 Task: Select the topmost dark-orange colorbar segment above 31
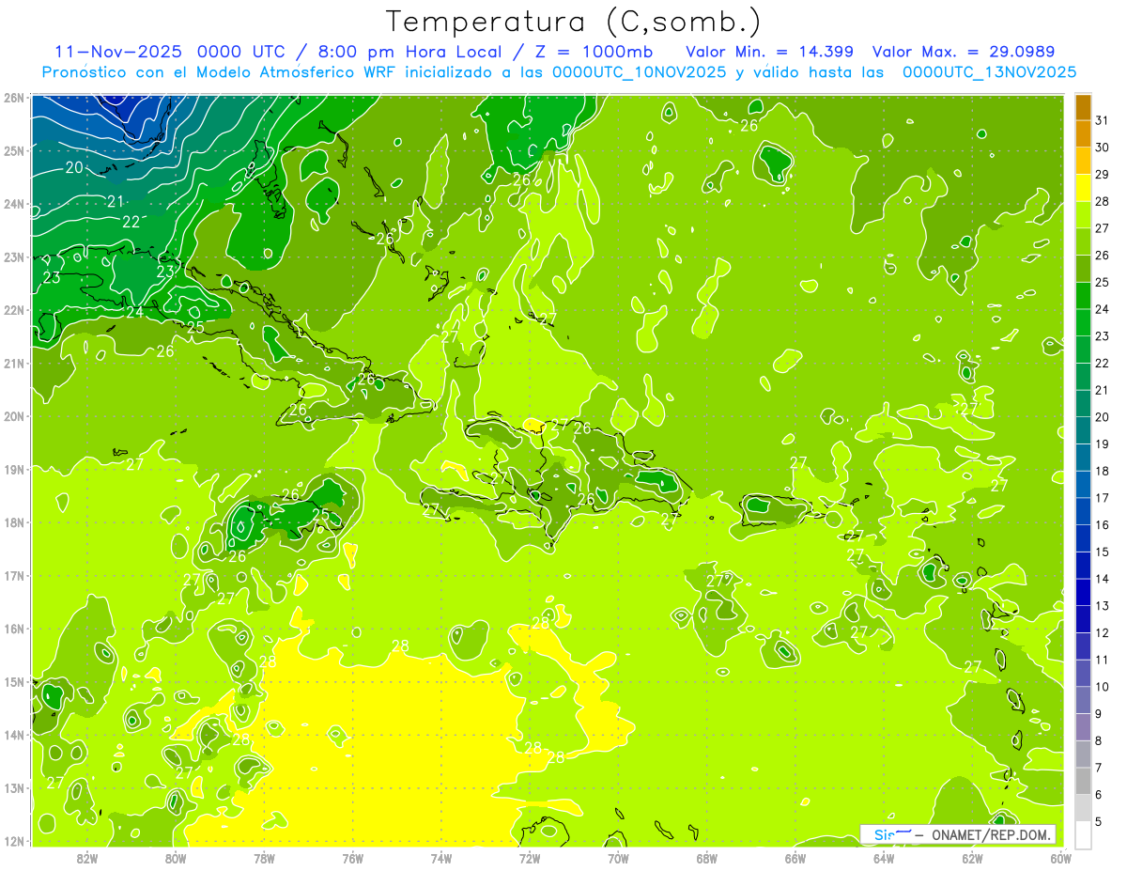1083,107
